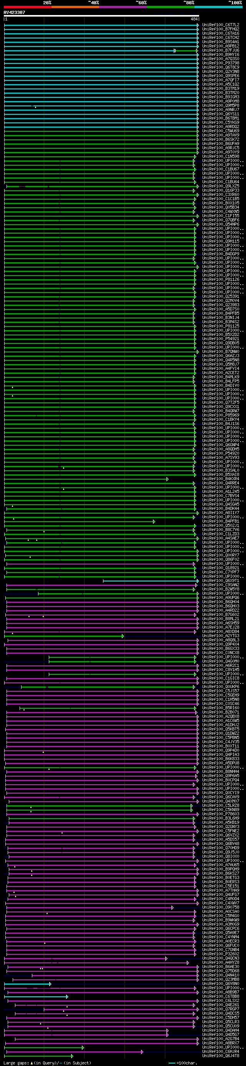Open hit label UniRef100_C6T7L2
246x1066 pixels.
click(x=220, y=25)
